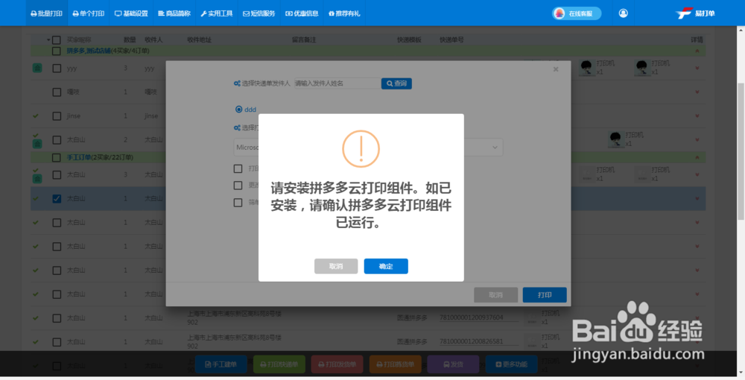Viewport: 745px width, 380px height.
Task: Click the 快递单号 column header
Action: (x=451, y=40)
